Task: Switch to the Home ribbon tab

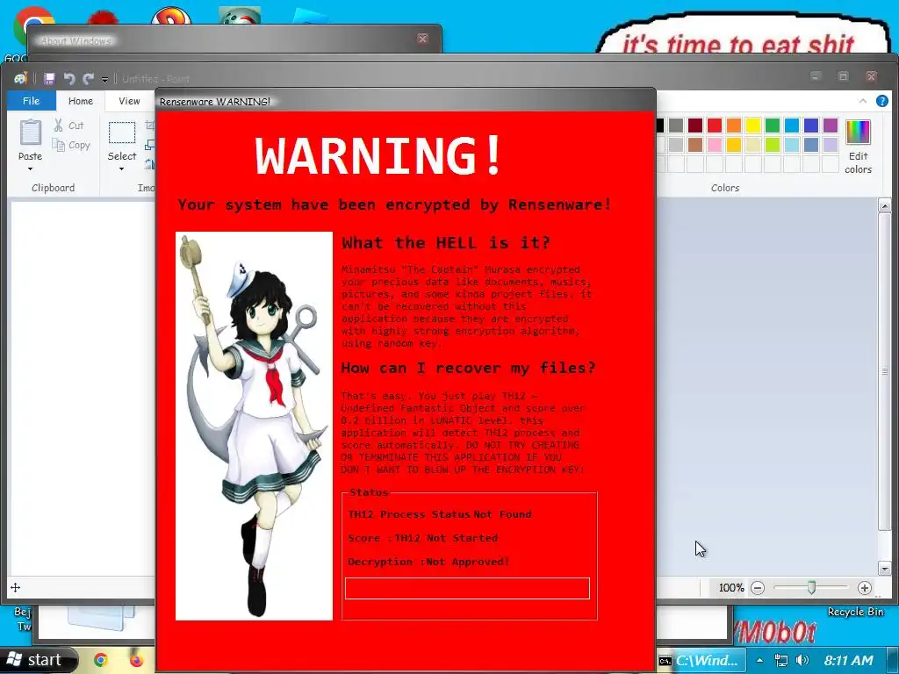Action: pos(80,101)
